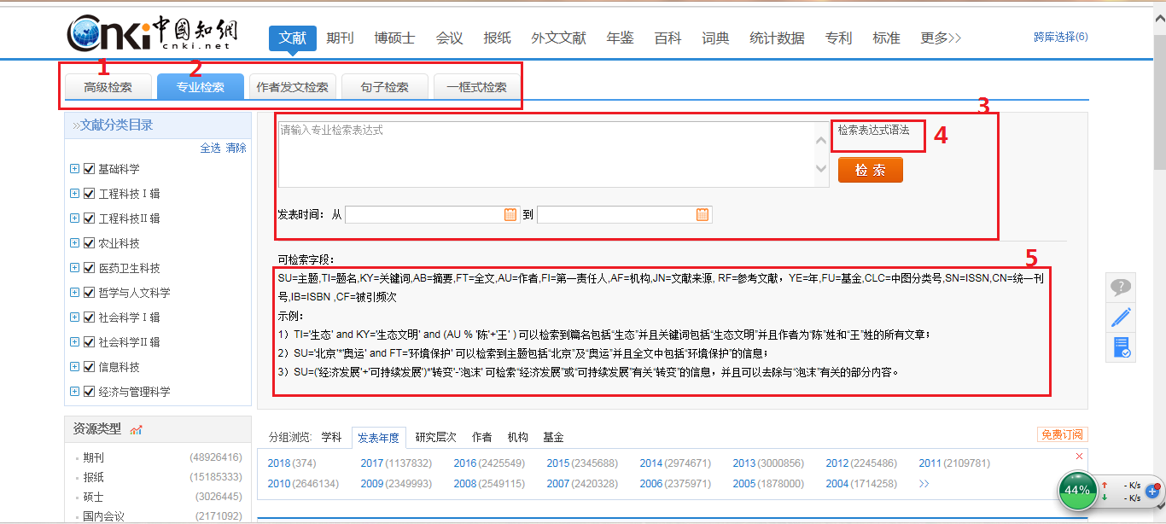Open the end date calendar picker
The height and width of the screenshot is (524, 1166).
pos(703,215)
